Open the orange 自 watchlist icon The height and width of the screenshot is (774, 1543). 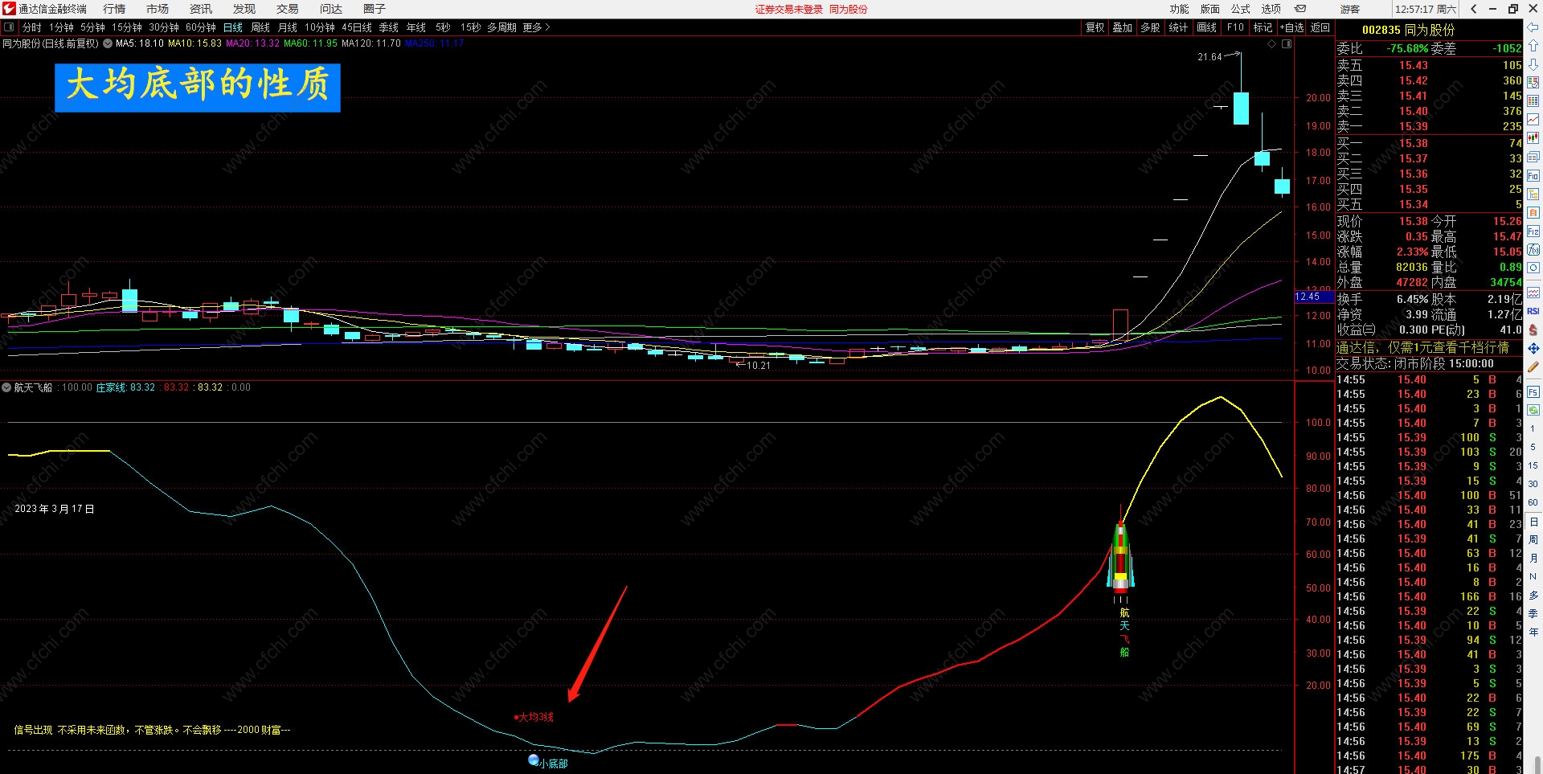(x=1533, y=212)
